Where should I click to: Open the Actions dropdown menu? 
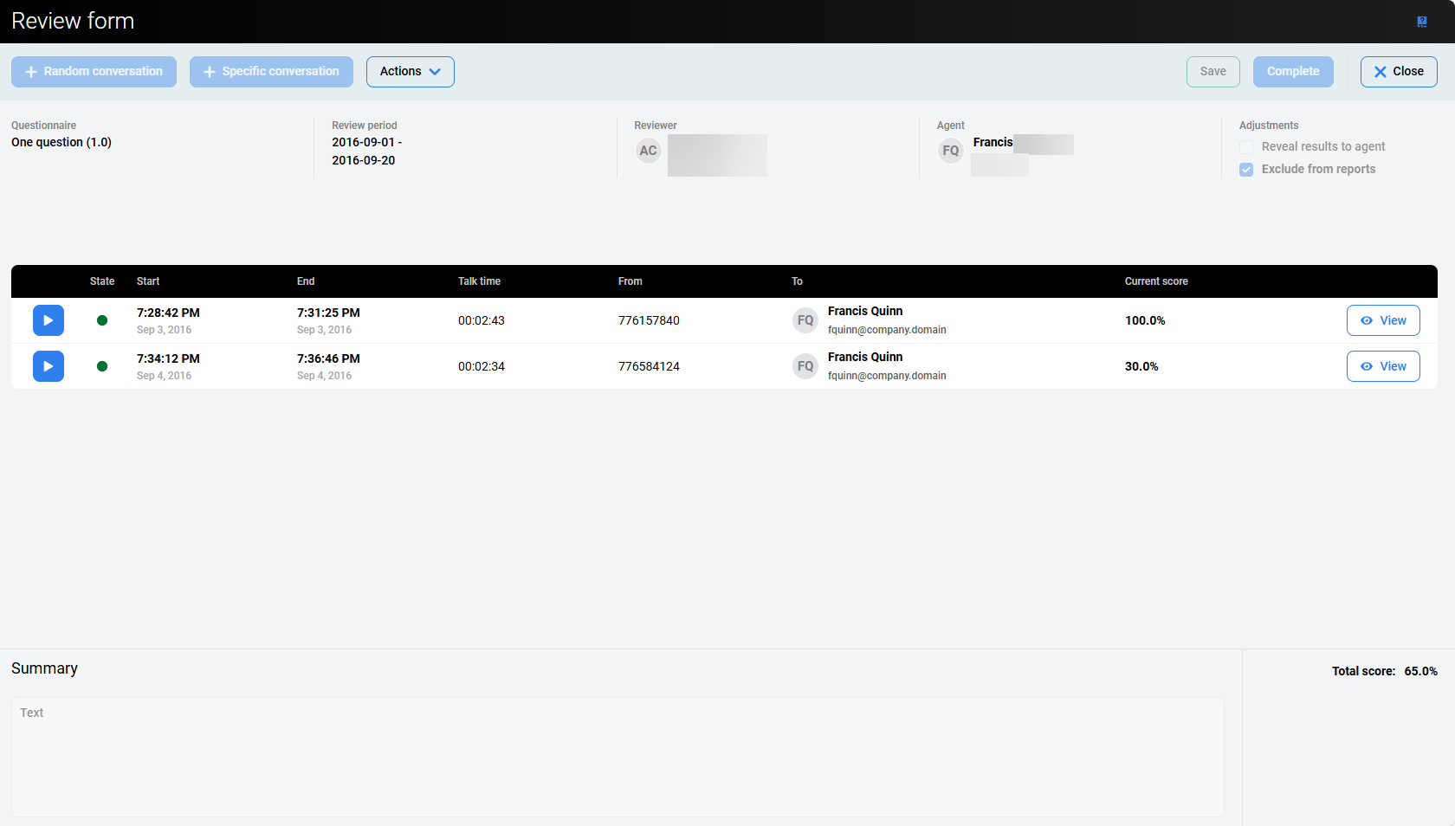410,72
